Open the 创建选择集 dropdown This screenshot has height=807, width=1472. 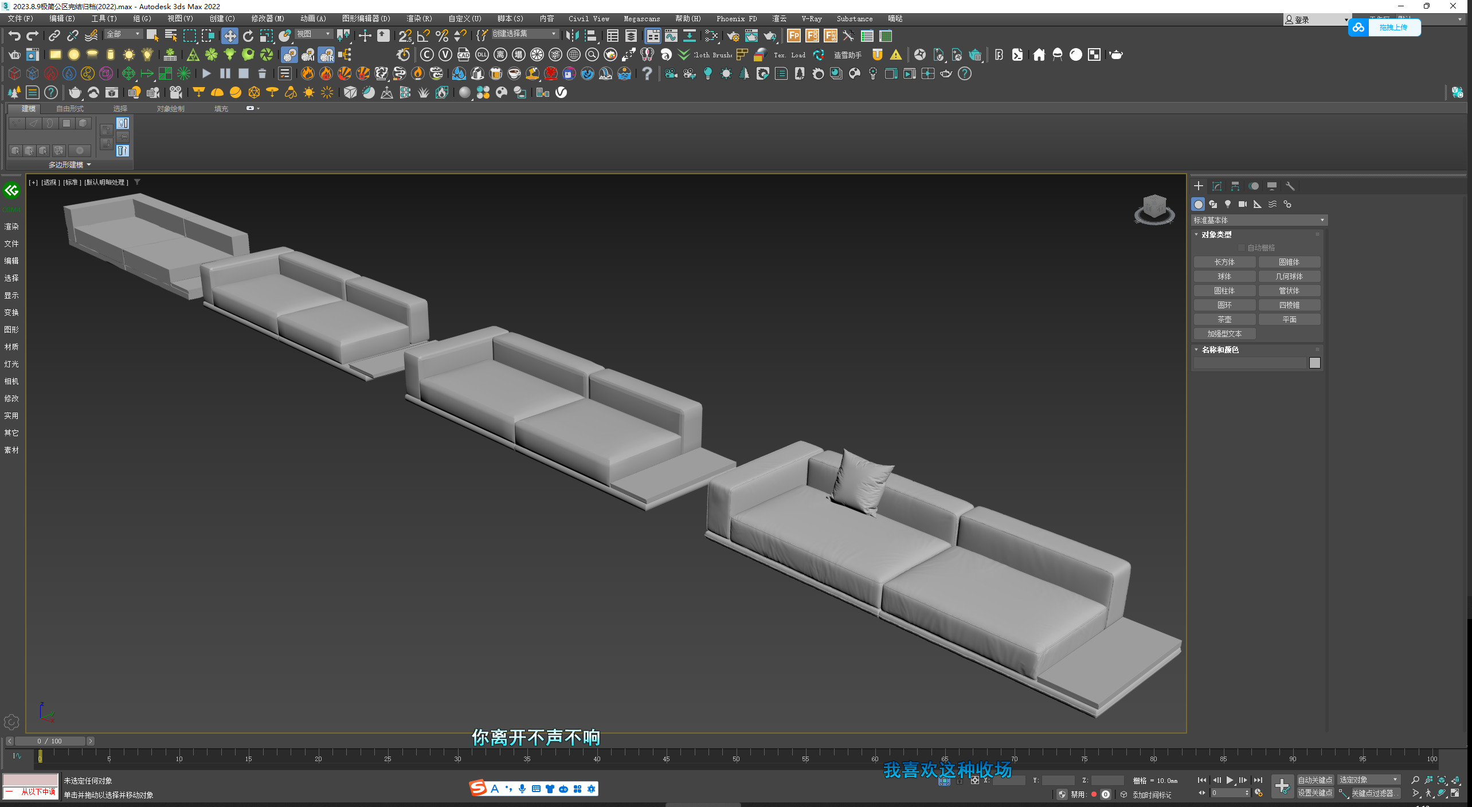[x=525, y=34]
